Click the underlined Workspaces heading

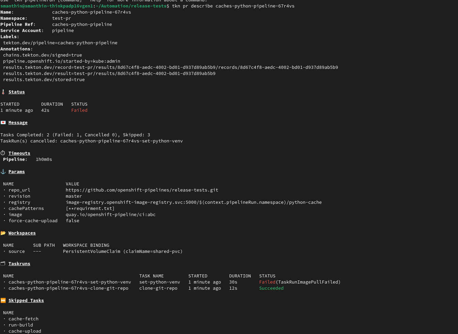22,233
